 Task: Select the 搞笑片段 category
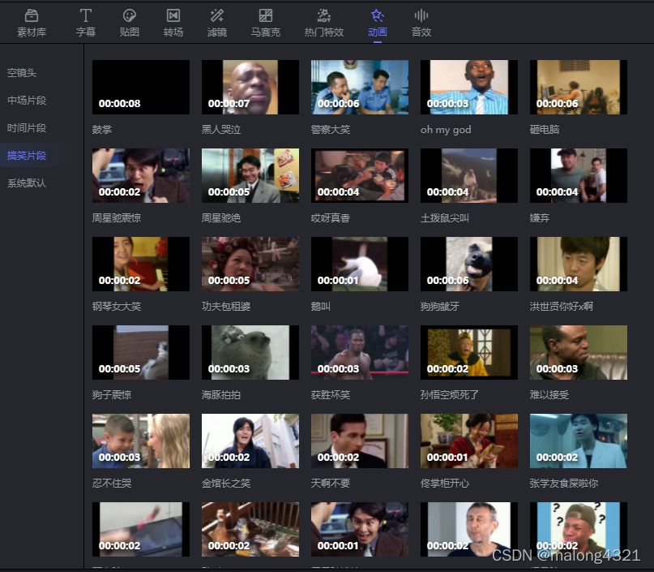coord(27,155)
